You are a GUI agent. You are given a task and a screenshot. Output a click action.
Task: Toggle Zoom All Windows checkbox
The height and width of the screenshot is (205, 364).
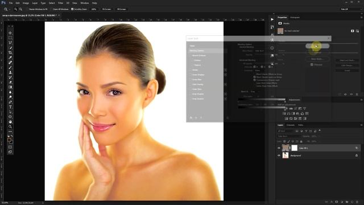[52, 9]
